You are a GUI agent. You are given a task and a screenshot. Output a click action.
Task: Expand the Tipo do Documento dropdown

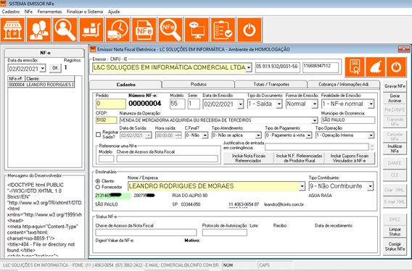click(x=279, y=104)
